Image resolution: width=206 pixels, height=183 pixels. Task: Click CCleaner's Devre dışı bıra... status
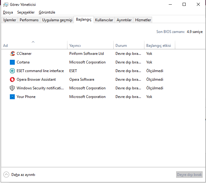click(x=128, y=54)
